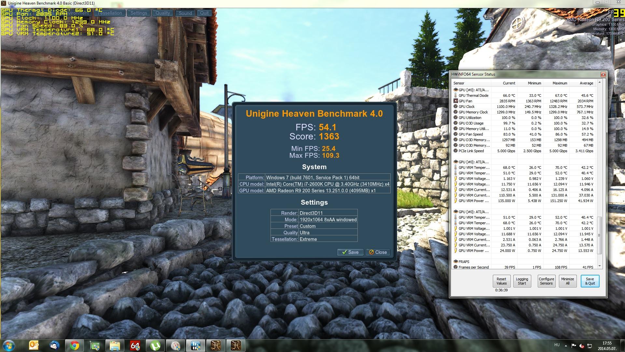Viewport: 625px width, 352px height.
Task: Click the HWiNFO sensor list scrollbar thumb
Action: click(599, 235)
